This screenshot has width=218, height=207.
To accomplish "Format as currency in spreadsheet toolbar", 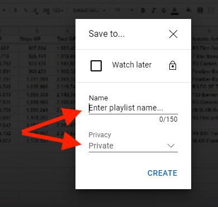I will pos(16,10).
